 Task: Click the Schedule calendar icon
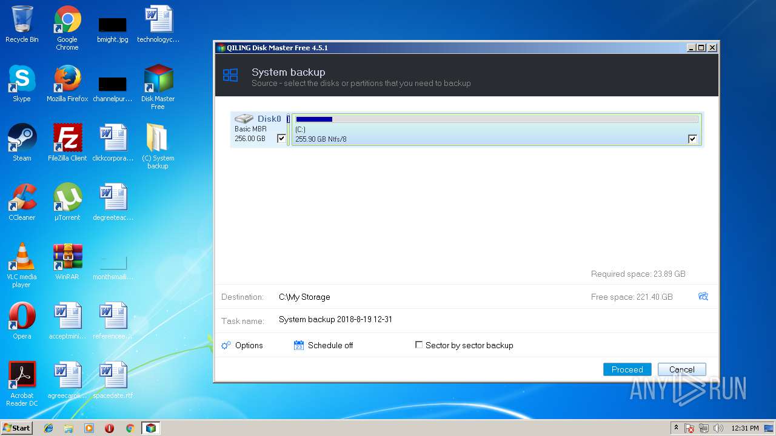[x=298, y=345]
